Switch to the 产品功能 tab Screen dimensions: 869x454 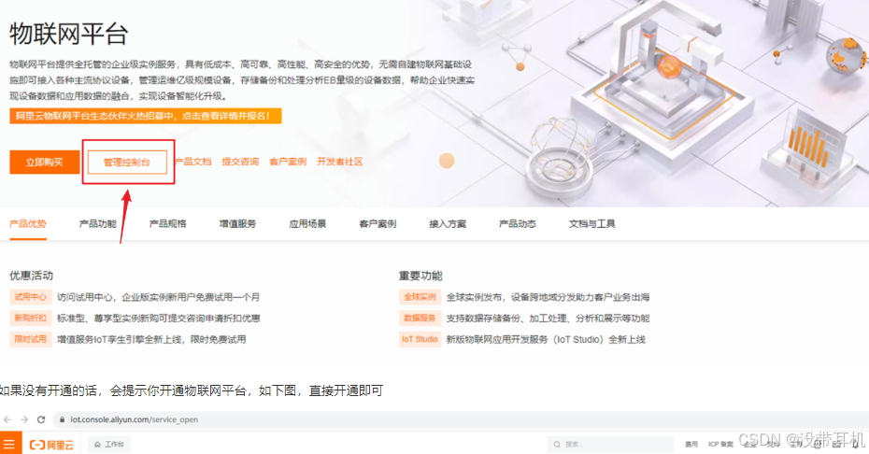point(97,224)
